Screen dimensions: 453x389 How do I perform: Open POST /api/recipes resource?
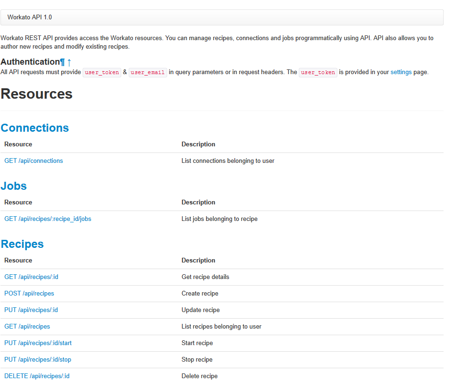(x=29, y=293)
